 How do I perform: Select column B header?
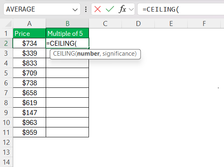tap(68, 24)
